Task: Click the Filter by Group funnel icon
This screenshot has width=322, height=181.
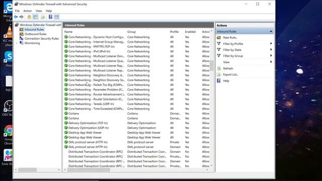Action: [219, 56]
